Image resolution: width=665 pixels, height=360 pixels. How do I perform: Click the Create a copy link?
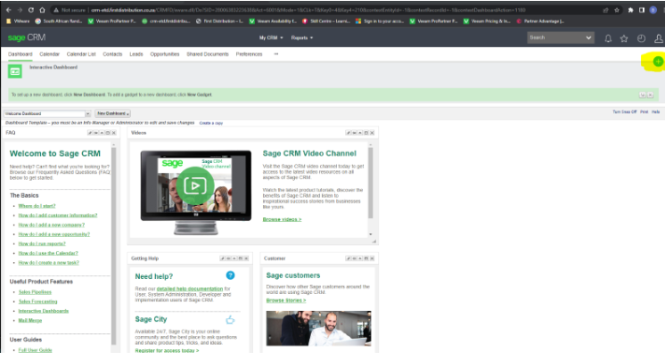click(x=210, y=123)
